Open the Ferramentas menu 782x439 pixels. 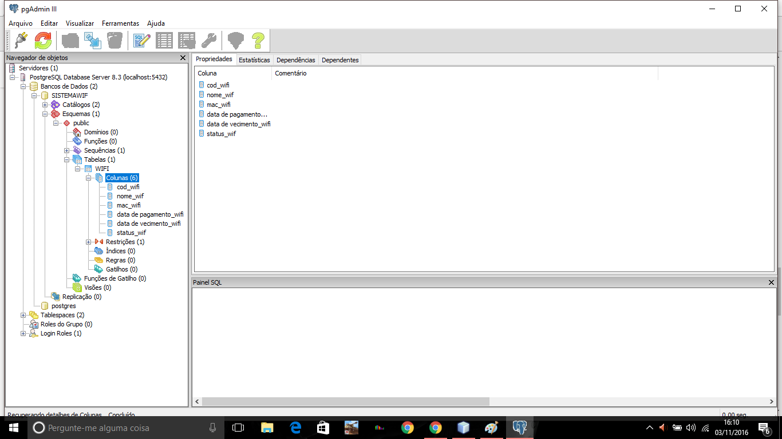click(x=120, y=23)
